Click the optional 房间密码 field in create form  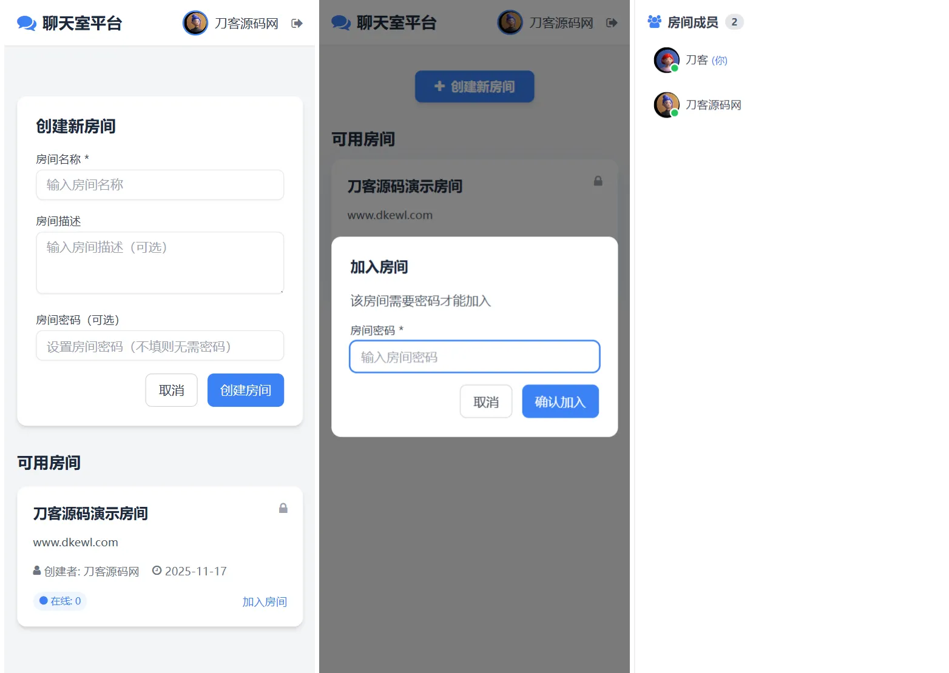point(160,346)
